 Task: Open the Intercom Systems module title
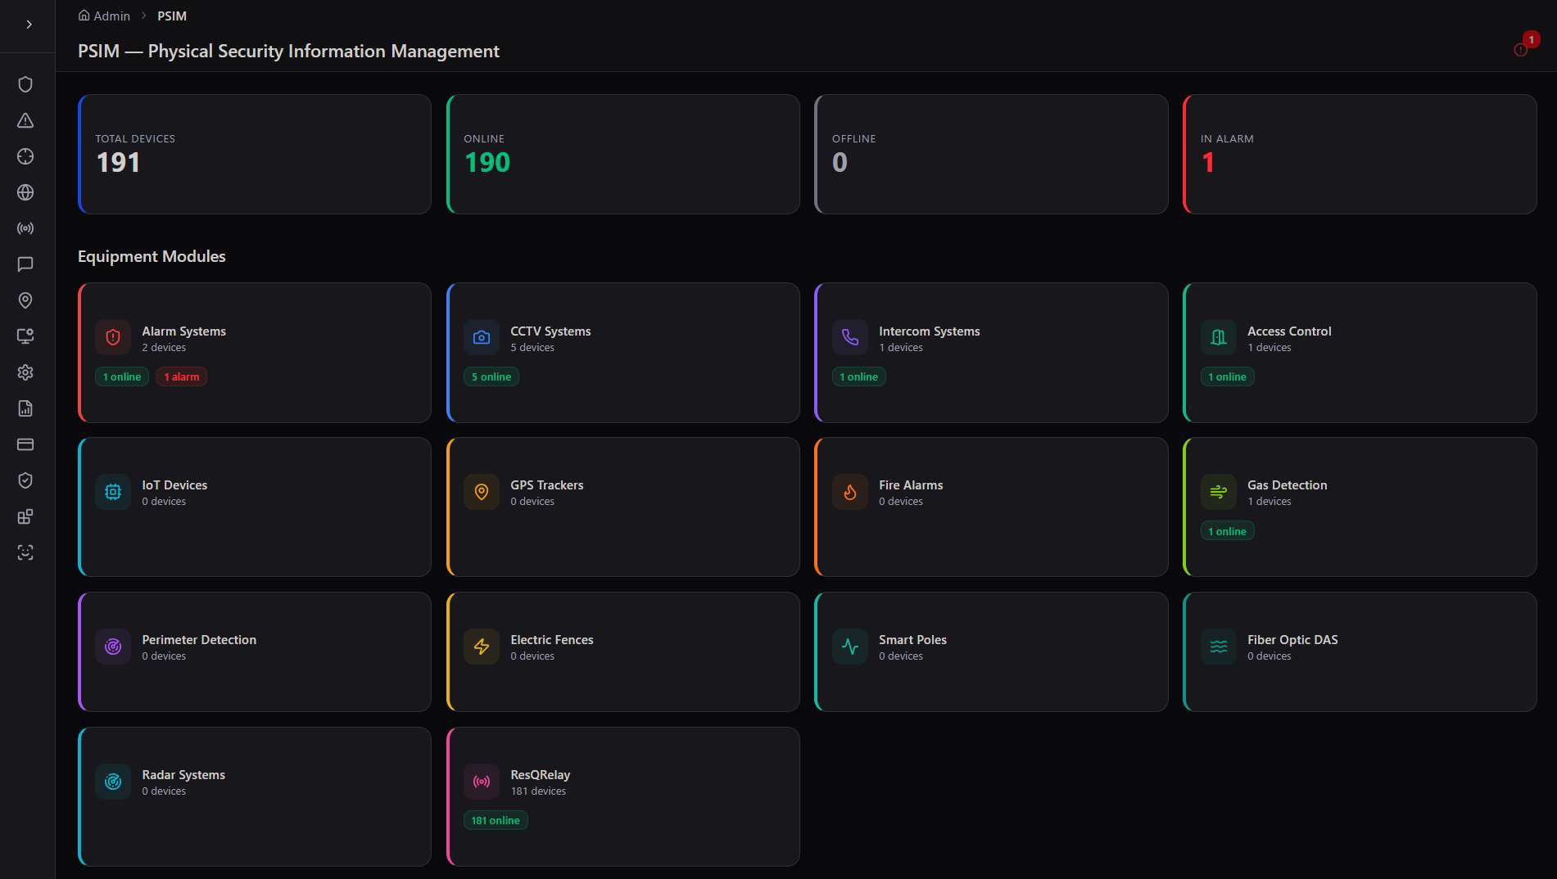[x=929, y=331]
